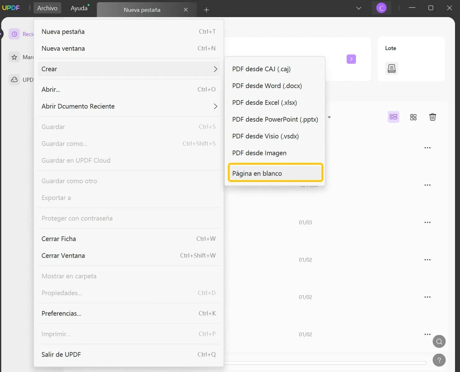Open the Archivo menu
The height and width of the screenshot is (372, 460).
(x=47, y=8)
